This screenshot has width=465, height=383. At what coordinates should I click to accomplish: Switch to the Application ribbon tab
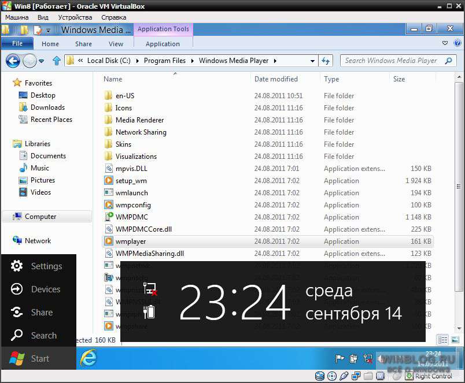[163, 44]
